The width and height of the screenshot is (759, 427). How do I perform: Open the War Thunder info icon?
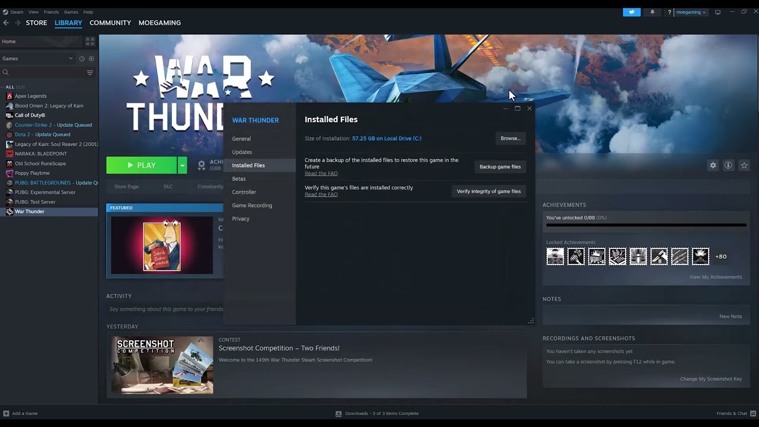click(x=728, y=165)
